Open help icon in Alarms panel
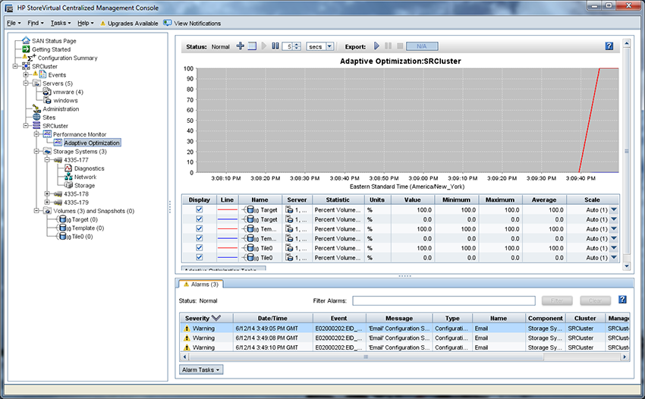This screenshot has width=645, height=399. [x=622, y=300]
